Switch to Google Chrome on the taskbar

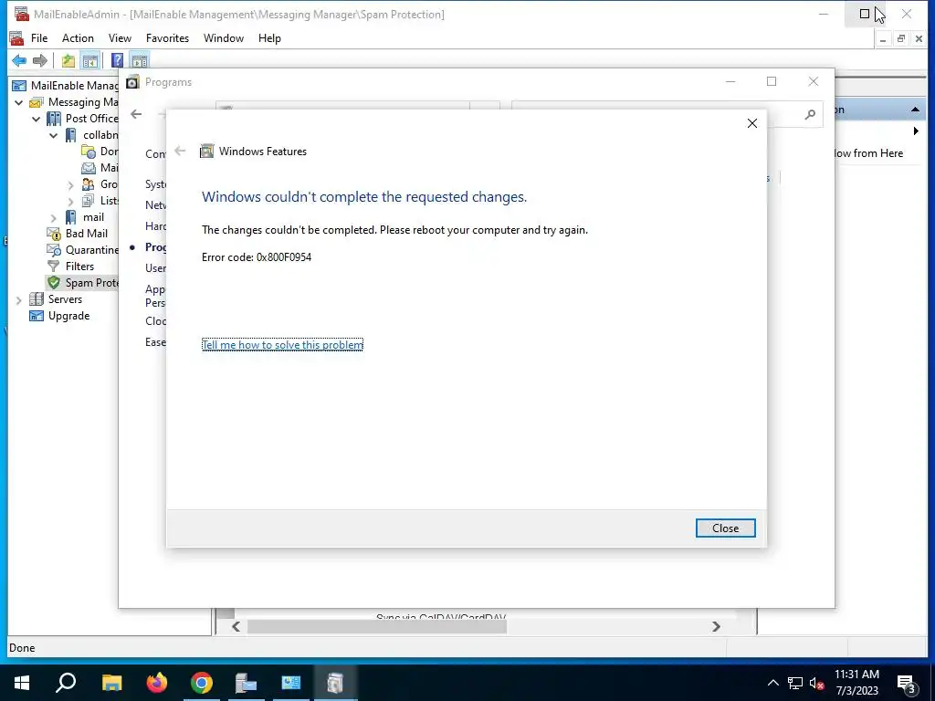click(x=202, y=683)
